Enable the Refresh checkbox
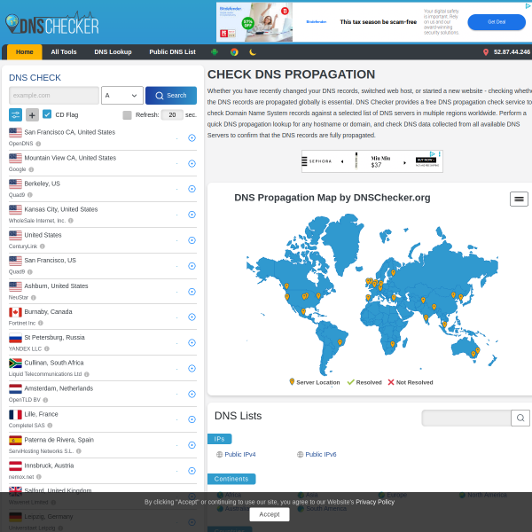The height and width of the screenshot is (532, 532). click(128, 115)
